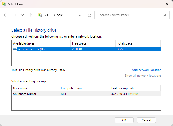Open the recent locations chevron dropdown
This screenshot has height=126, width=173.
coord(22,15)
